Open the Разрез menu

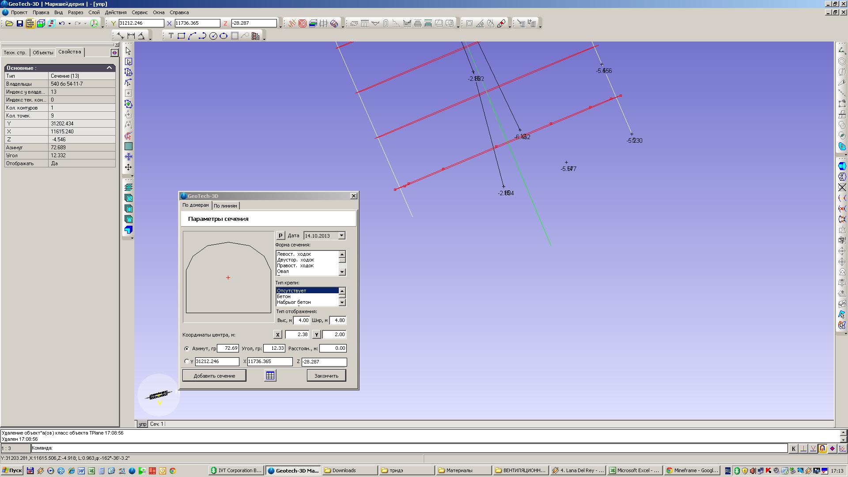pos(76,12)
